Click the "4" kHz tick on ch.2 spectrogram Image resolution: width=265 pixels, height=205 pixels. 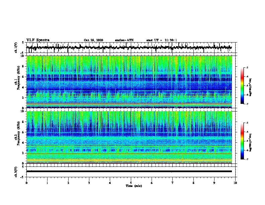point(23,143)
